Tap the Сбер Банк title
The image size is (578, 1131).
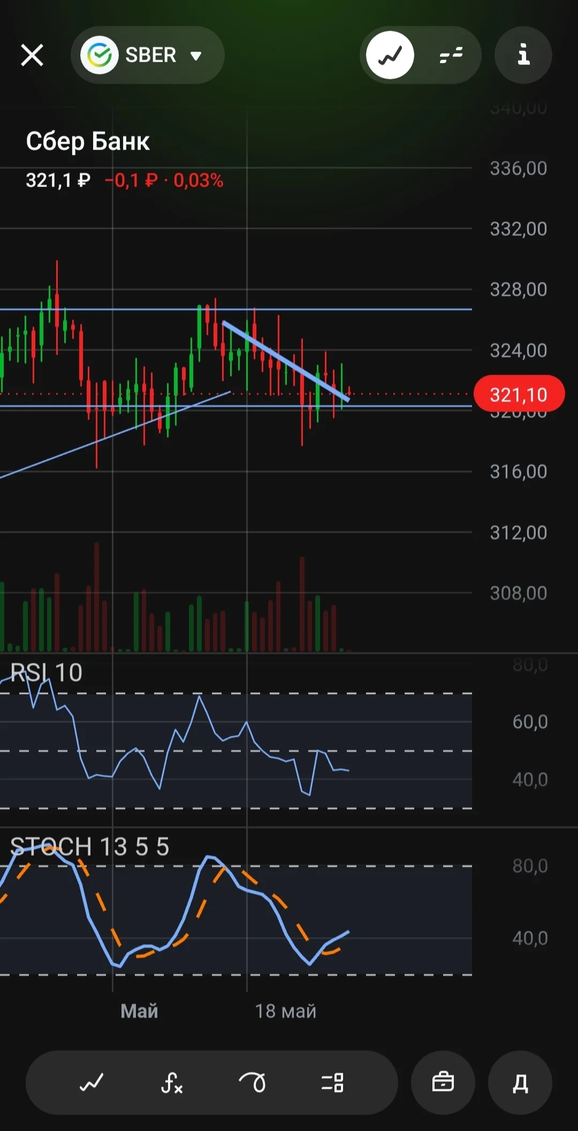[88, 142]
